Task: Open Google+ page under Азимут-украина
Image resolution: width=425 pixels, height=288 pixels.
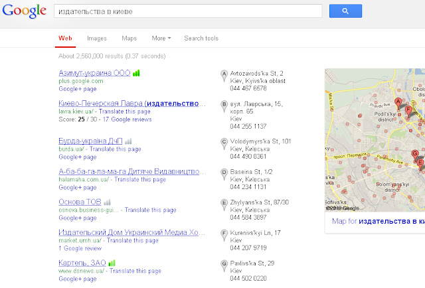Action: (78, 89)
